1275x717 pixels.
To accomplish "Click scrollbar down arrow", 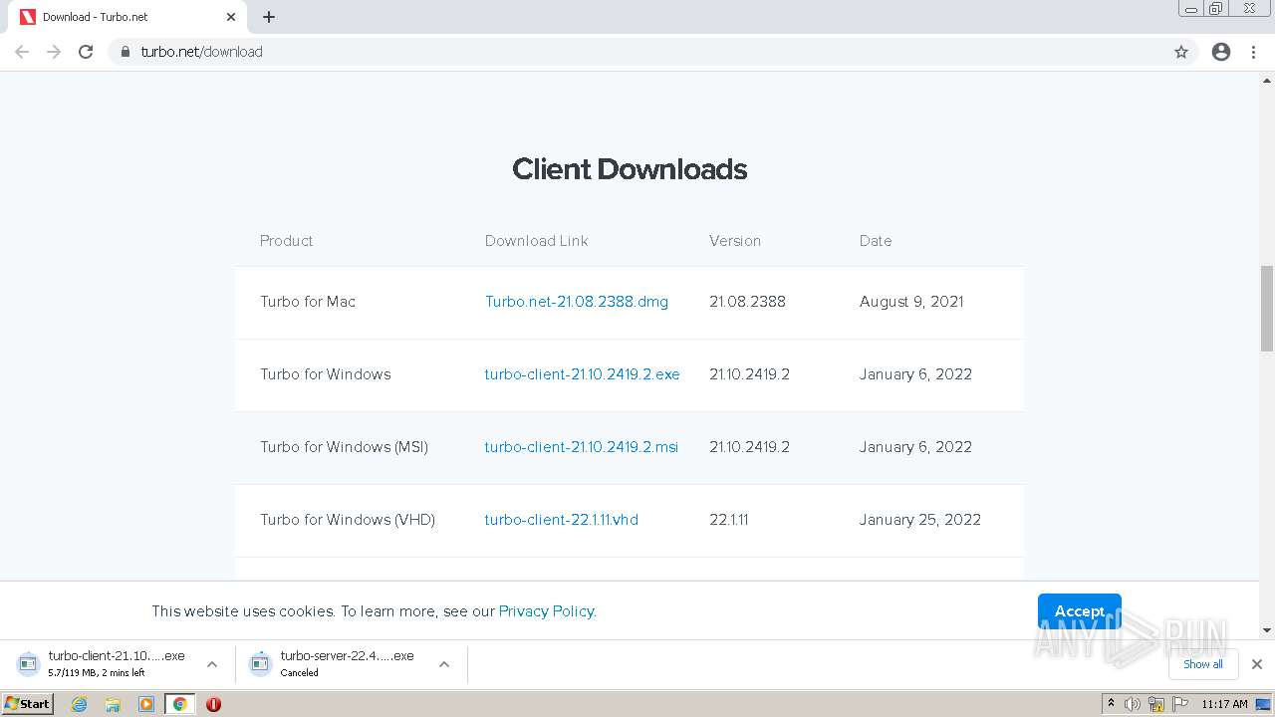I will (x=1267, y=630).
